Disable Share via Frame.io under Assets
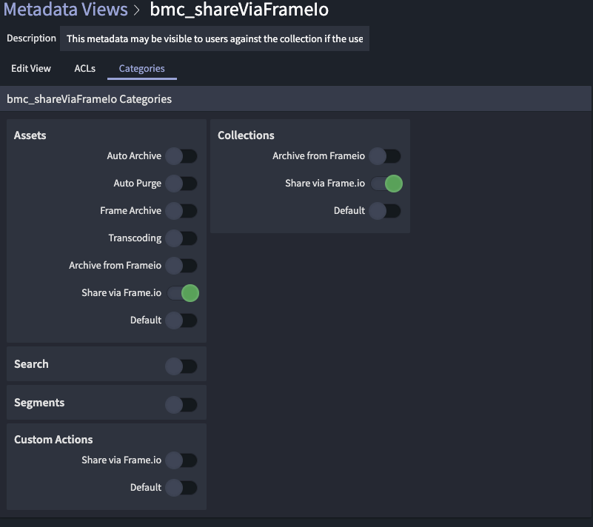Screen dimensions: 593x527 point(183,293)
